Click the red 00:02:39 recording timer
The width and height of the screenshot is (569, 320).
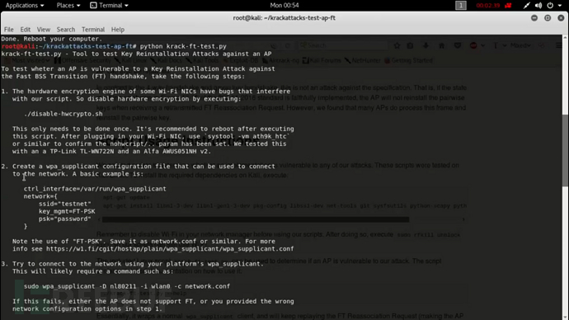pyautogui.click(x=487, y=6)
